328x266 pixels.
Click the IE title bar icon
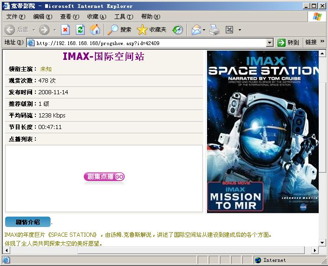(x=6, y=6)
